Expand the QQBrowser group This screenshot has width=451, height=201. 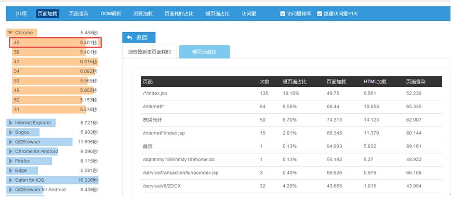(x=10, y=142)
